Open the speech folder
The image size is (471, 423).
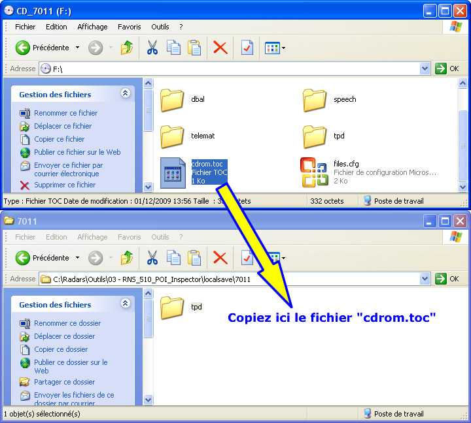point(315,100)
